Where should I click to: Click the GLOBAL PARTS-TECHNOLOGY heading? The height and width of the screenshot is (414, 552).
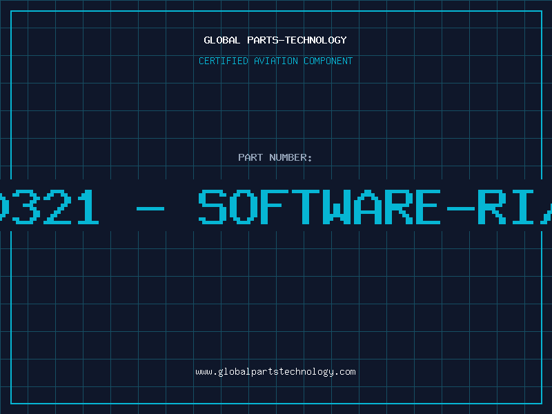pos(275,41)
